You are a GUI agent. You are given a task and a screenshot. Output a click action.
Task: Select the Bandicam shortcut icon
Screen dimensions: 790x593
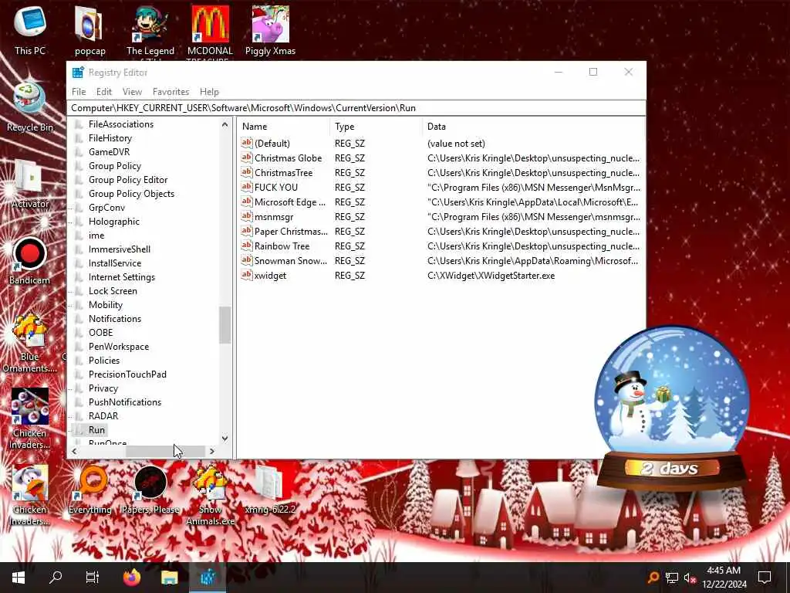coord(30,260)
